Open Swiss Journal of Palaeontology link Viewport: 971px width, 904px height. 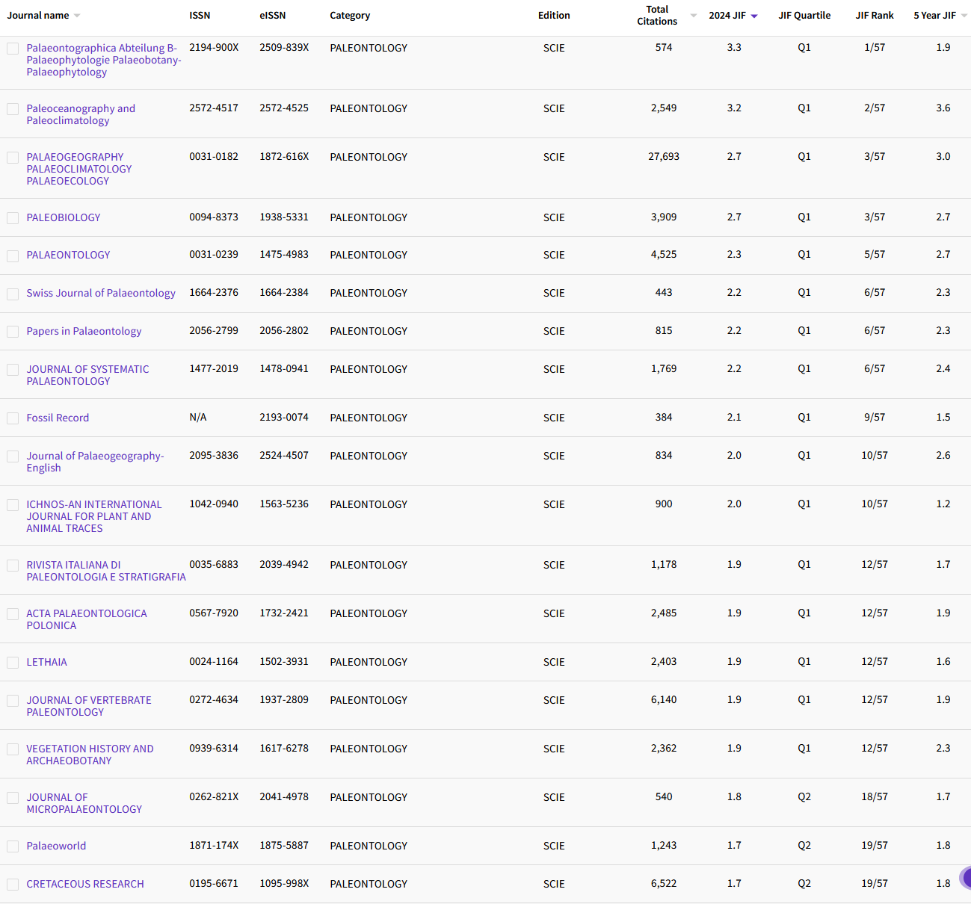[101, 293]
